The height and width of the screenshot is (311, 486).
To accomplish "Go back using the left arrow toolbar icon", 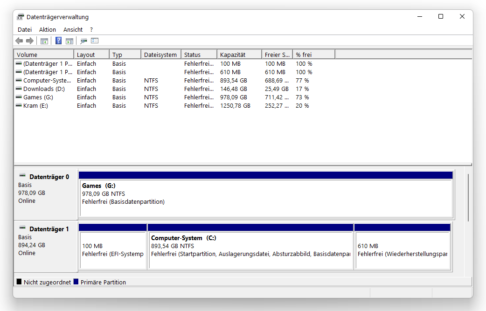I will 19,41.
